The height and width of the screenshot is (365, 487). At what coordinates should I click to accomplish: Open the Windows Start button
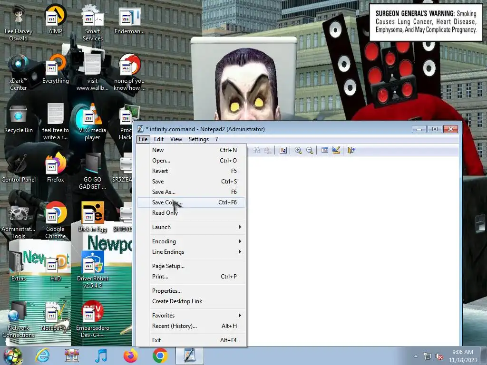point(13,356)
